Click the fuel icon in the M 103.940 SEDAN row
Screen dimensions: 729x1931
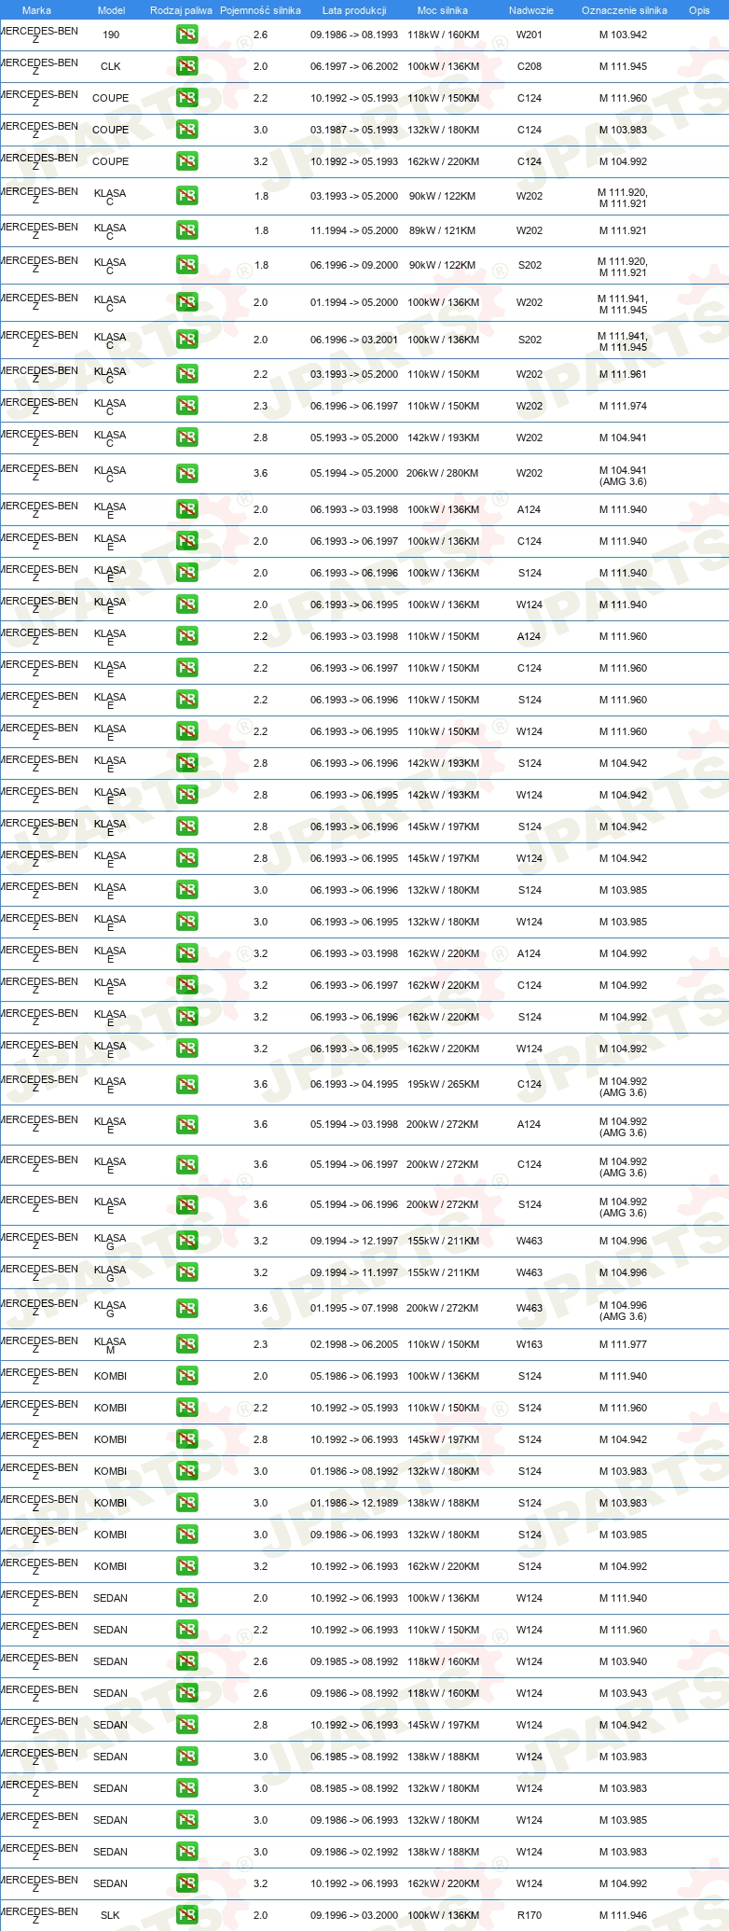coord(186,1661)
